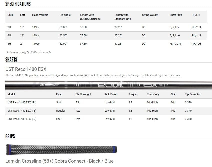Click the 69g shaft weight
This screenshot has width=212, height=167.
(x=78, y=119)
